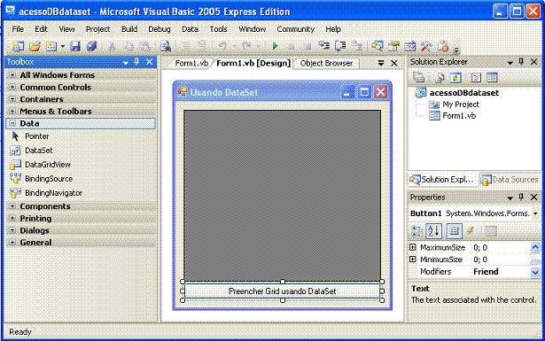
Task: Select the BindingNavigator toolbox item
Action: [81, 193]
